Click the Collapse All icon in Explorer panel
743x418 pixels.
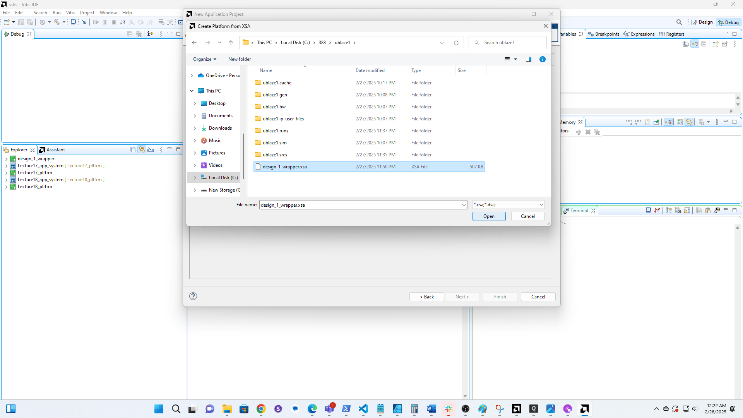click(133, 150)
